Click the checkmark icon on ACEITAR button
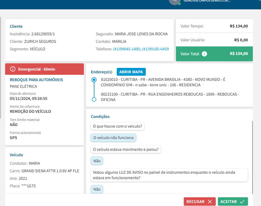 242,201
